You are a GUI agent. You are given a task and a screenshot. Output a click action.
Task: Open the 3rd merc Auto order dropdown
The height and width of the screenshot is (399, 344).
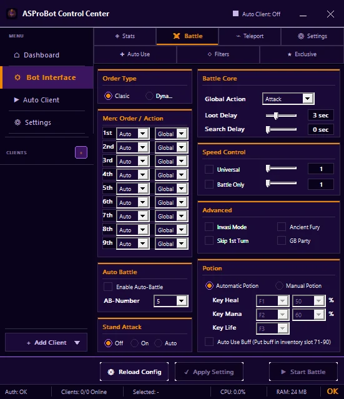click(133, 161)
